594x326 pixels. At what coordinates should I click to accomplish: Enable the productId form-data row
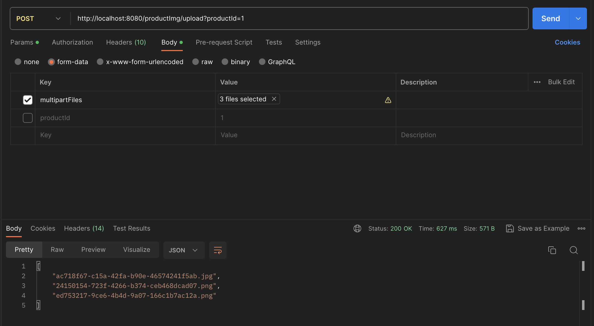click(27, 118)
